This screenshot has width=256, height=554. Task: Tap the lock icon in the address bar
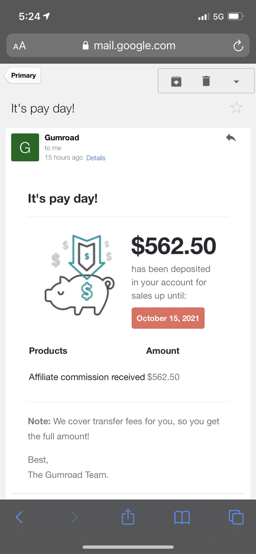[86, 45]
